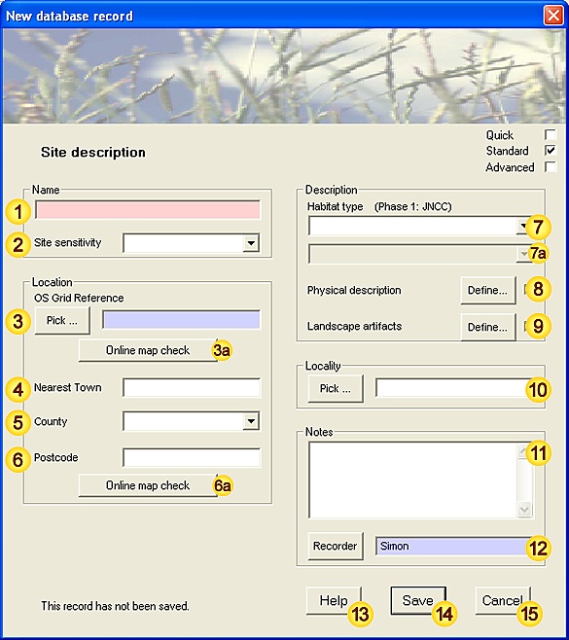Open the disabled second habitat dropdown
The image size is (569, 640).
click(419, 254)
